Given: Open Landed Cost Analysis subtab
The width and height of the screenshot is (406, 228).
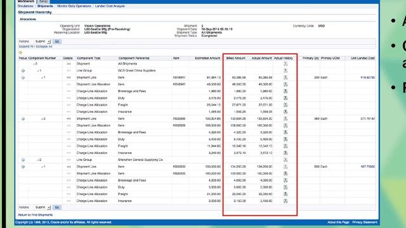Looking at the screenshot, I should (110, 6).
